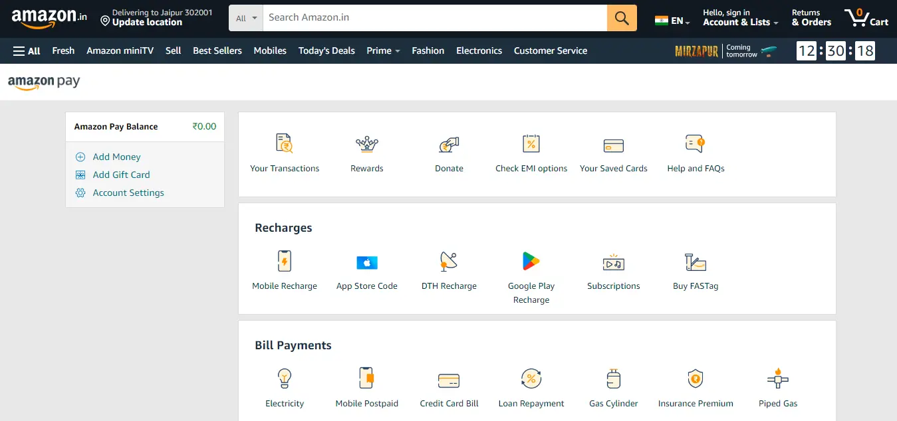Click the Help and FAQs icon
Screen dimensions: 897x421
pos(695,143)
